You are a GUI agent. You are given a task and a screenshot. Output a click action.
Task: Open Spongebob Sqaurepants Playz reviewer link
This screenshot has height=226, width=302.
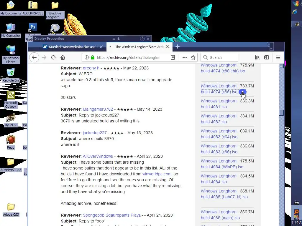pos(111,215)
